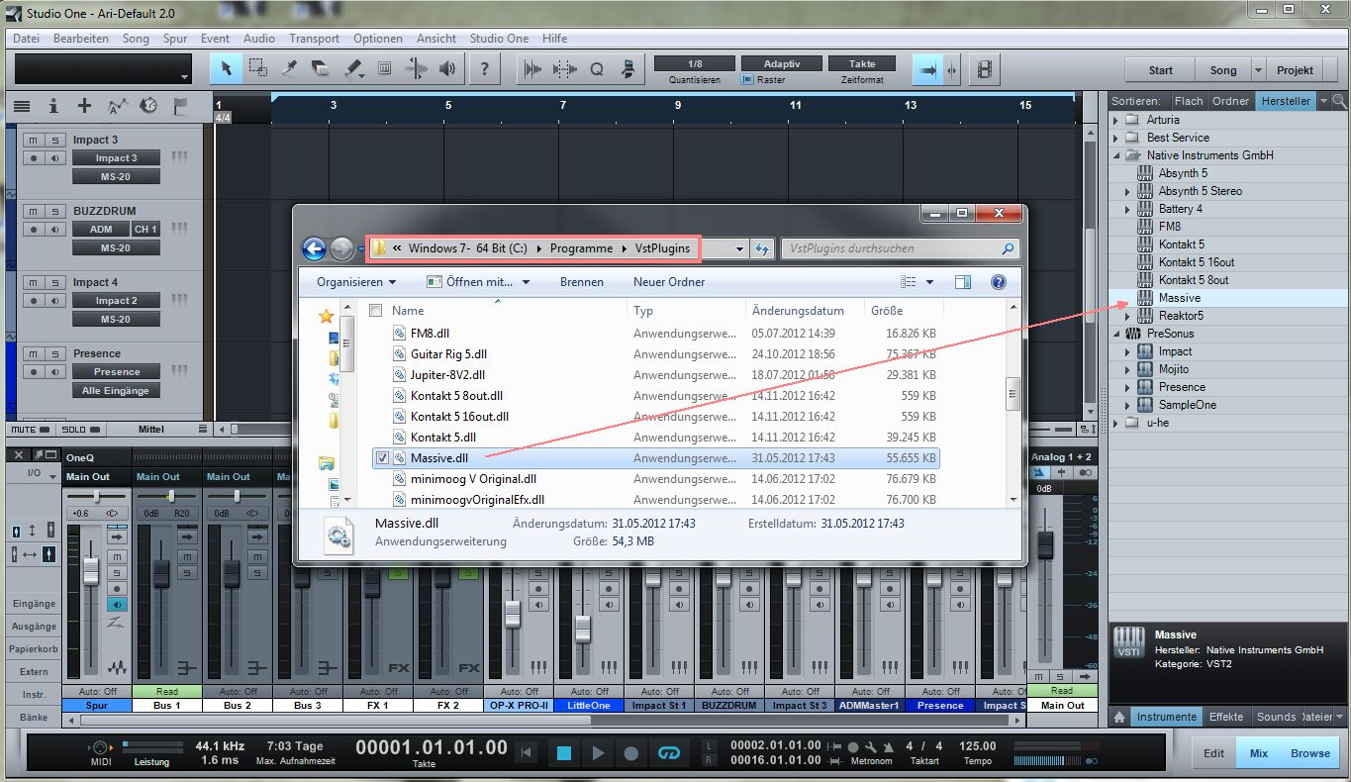Select the Arrow tool in toolbar
1351x782 pixels.
pyautogui.click(x=226, y=69)
